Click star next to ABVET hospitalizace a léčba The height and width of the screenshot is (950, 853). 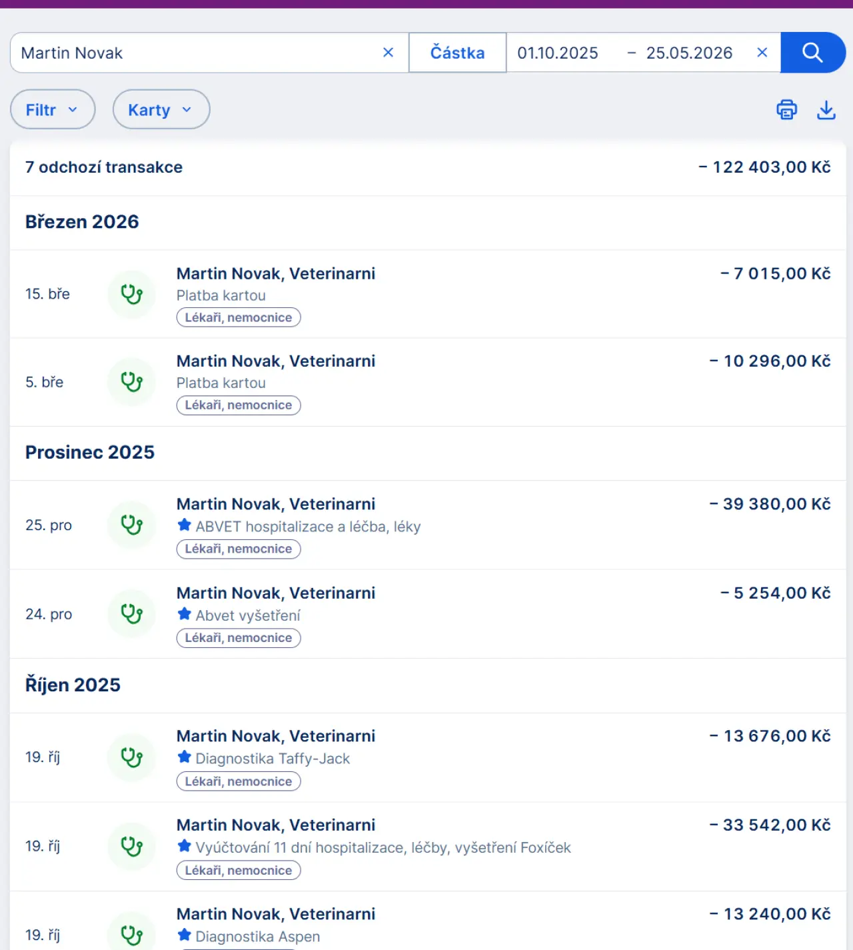pyautogui.click(x=185, y=525)
